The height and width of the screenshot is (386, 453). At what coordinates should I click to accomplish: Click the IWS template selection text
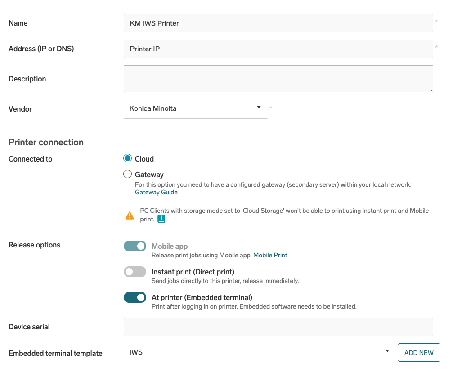coord(136,352)
